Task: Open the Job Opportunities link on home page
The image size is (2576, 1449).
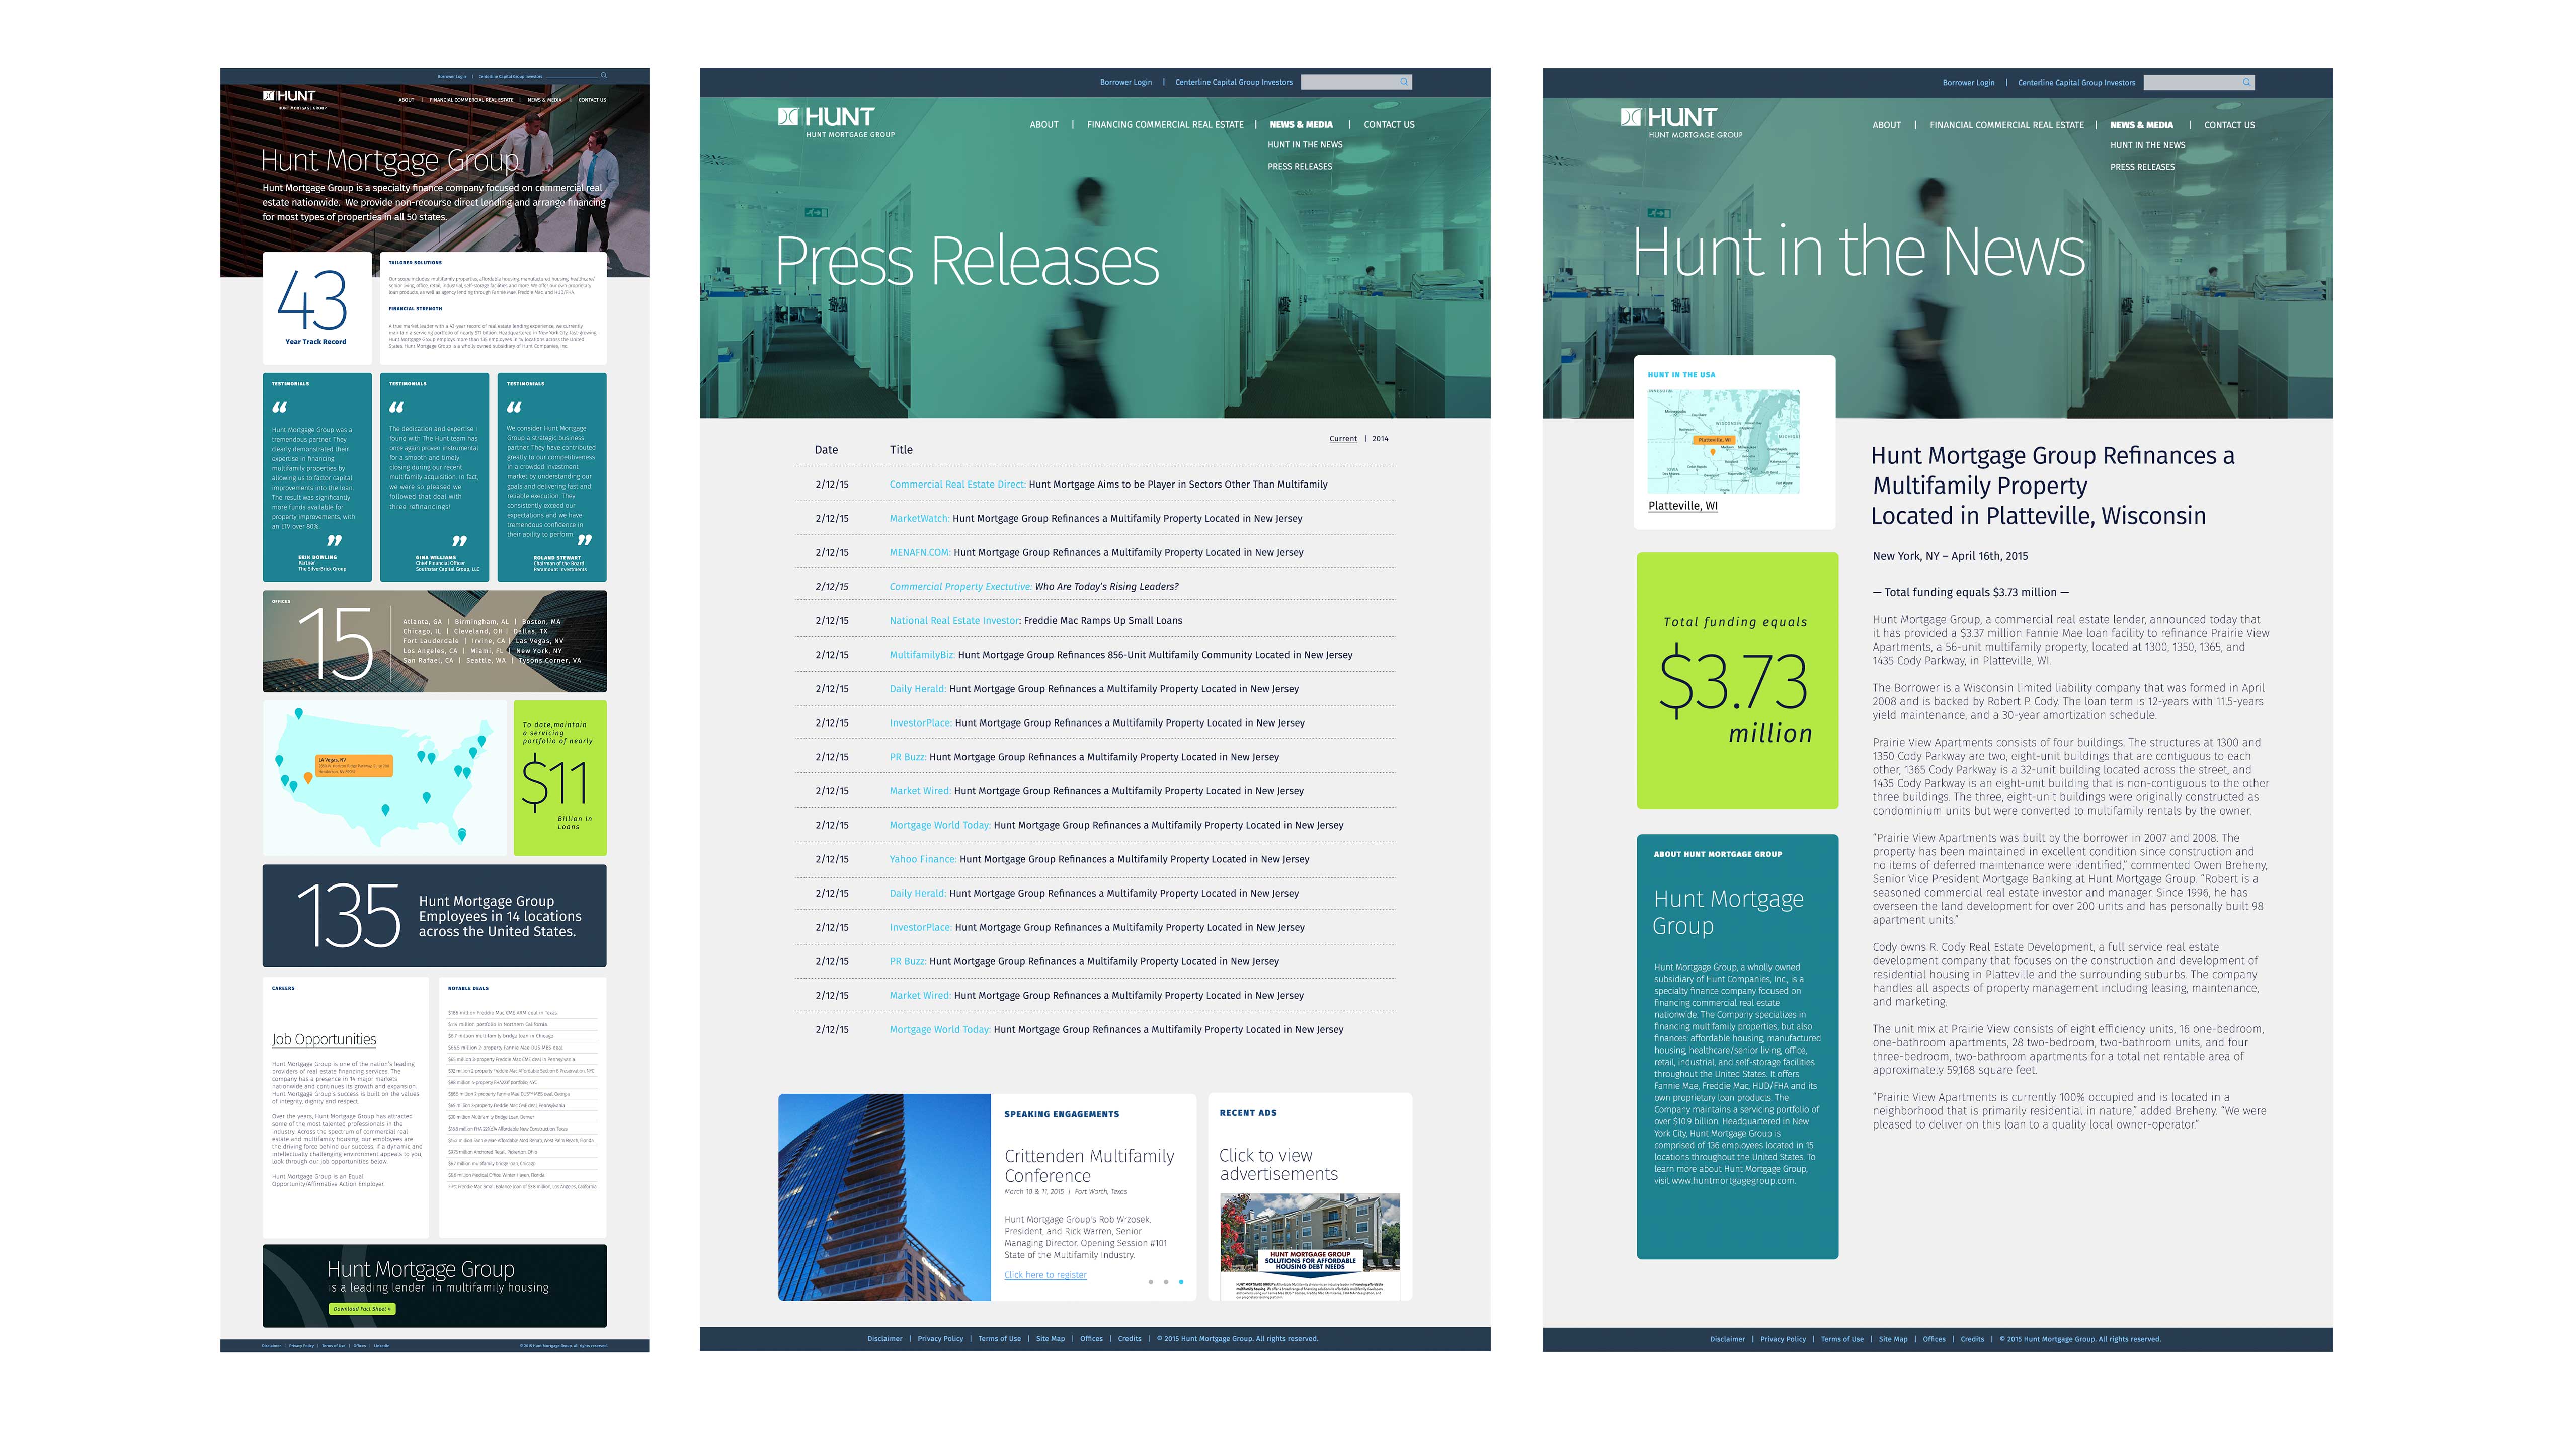Action: point(324,1040)
